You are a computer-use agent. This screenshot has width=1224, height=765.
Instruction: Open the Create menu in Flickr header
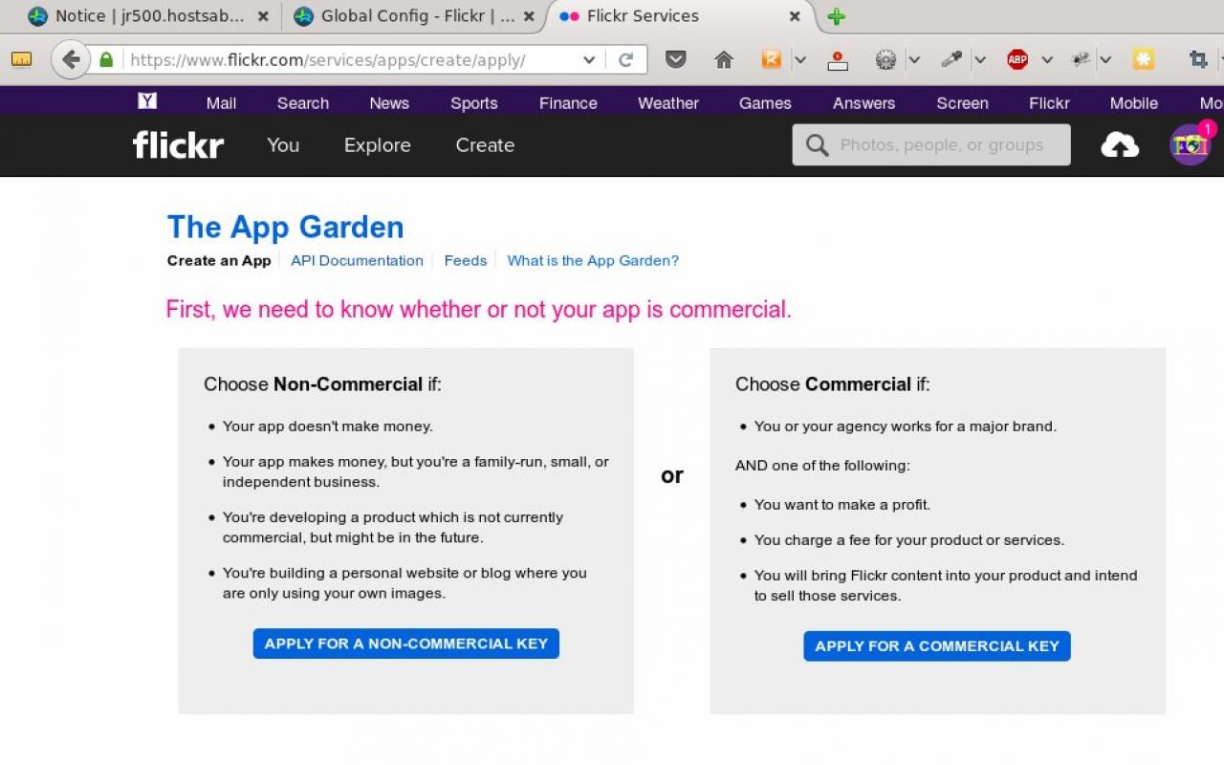pyautogui.click(x=485, y=145)
